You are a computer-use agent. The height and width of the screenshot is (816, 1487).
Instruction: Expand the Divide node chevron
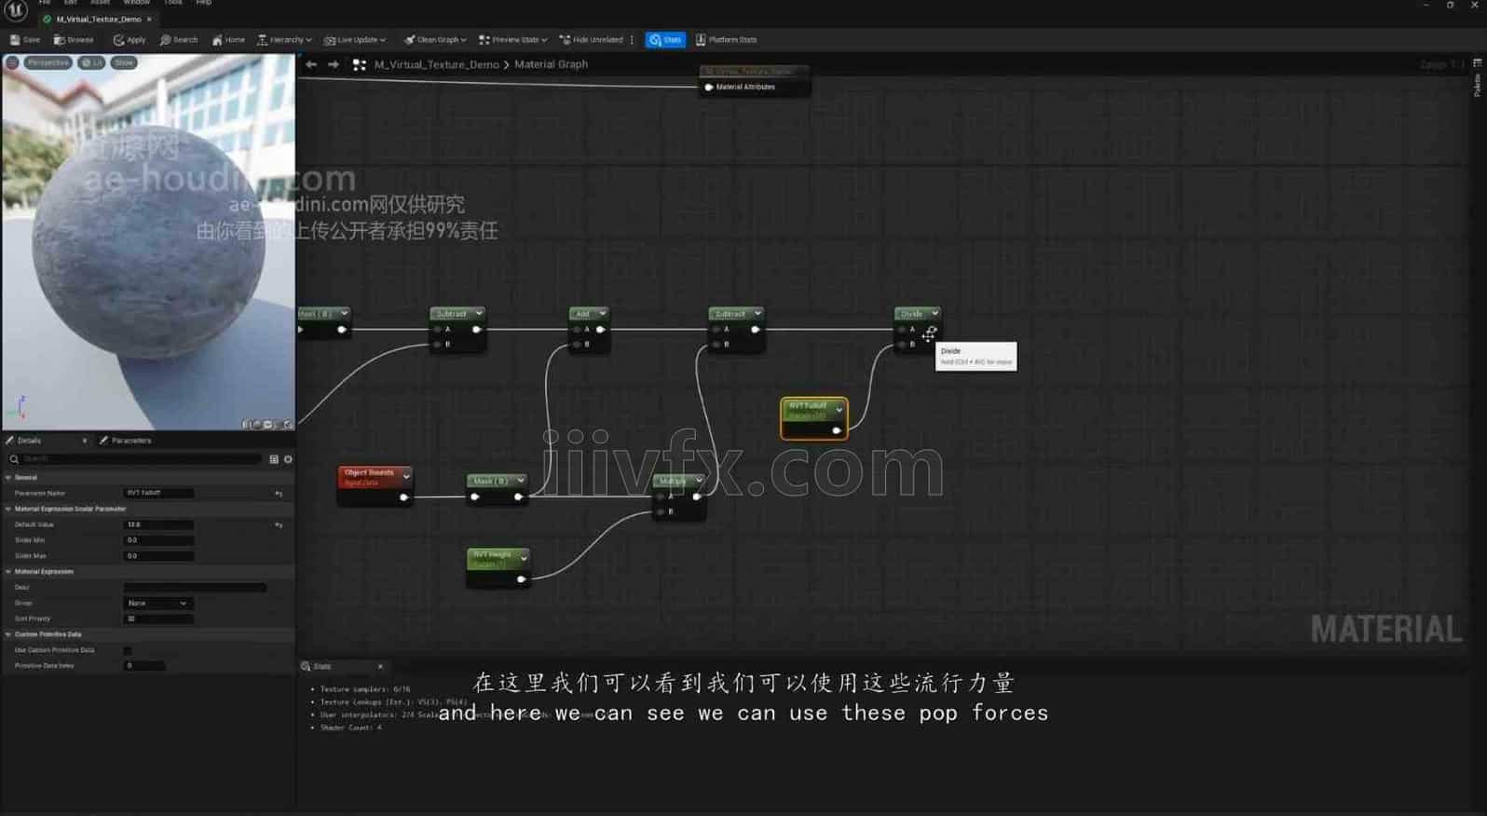pos(934,313)
